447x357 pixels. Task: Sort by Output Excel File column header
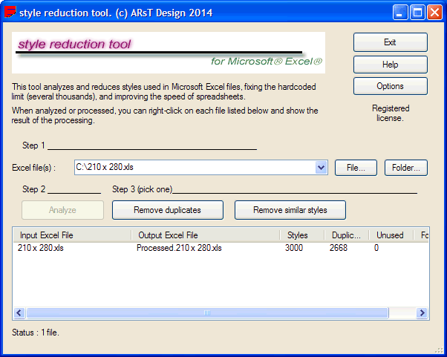pos(206,235)
